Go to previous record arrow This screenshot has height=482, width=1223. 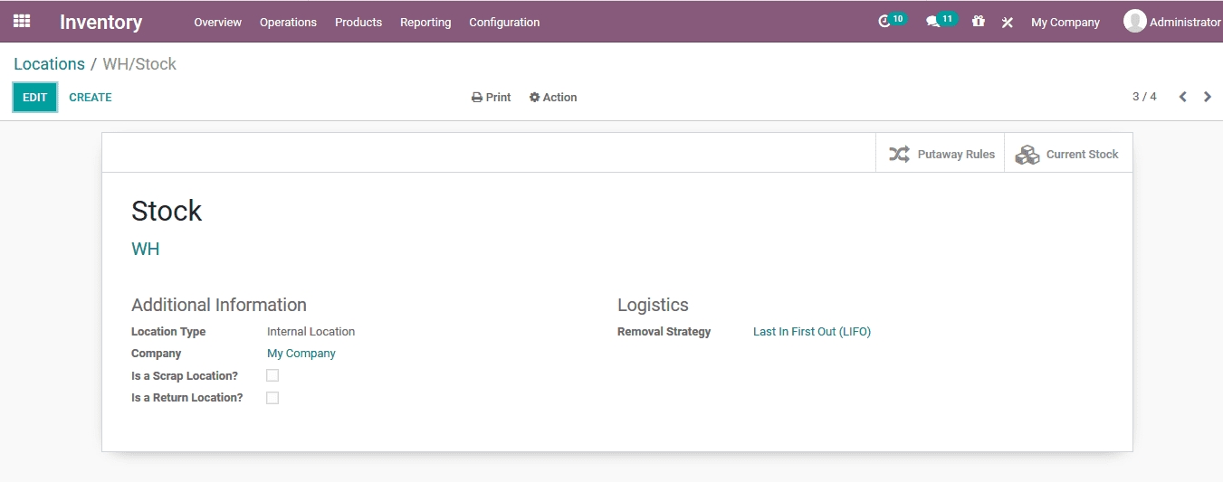coord(1182,97)
